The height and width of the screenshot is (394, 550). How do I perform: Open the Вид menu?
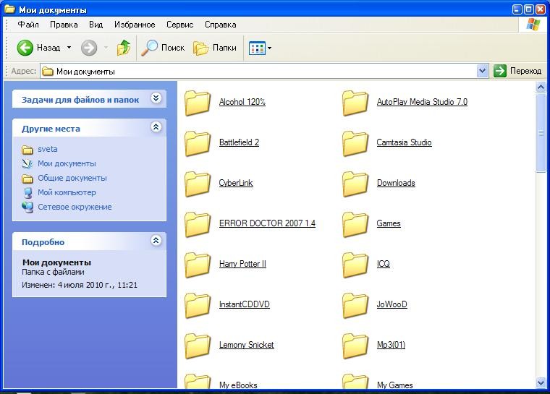[96, 25]
